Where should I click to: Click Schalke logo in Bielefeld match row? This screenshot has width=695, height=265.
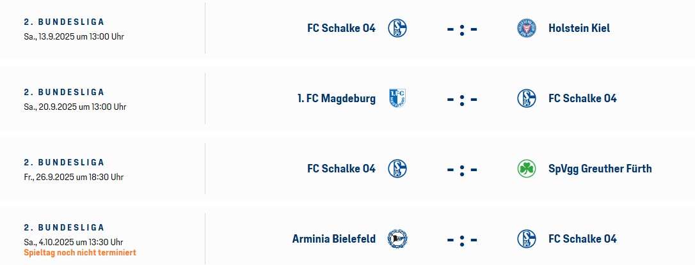tap(527, 239)
